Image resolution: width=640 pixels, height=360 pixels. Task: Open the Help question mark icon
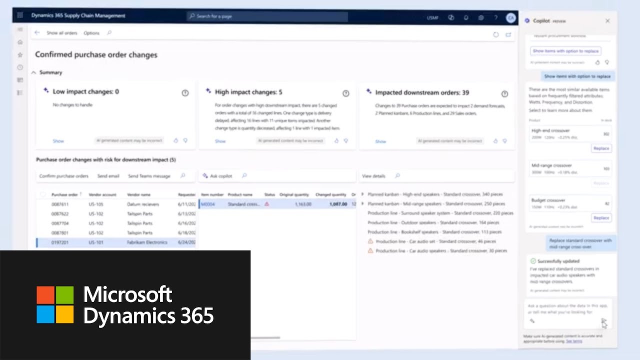click(x=495, y=17)
